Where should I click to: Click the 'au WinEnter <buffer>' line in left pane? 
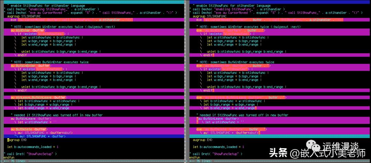pos(94,31)
